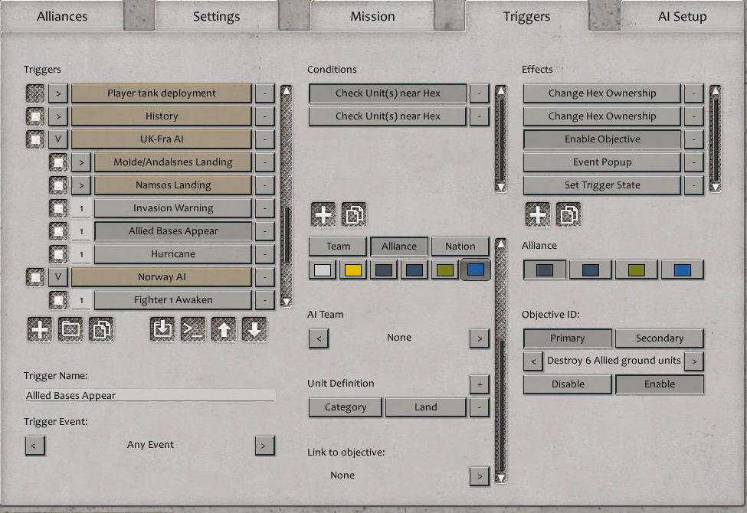Switch to the Settings tab
Viewport: 747px width, 513px height.
[x=216, y=16]
